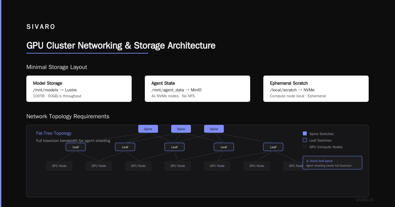Open the Agent State card
The width and height of the screenshot is (395, 207).
pyautogui.click(x=197, y=89)
